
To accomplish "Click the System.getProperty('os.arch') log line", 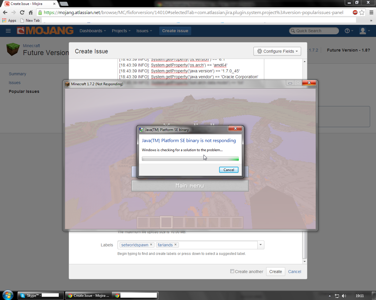I will click(173, 65).
